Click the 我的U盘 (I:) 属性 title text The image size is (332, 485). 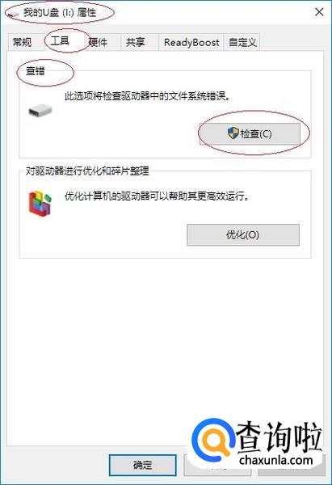coord(59,13)
